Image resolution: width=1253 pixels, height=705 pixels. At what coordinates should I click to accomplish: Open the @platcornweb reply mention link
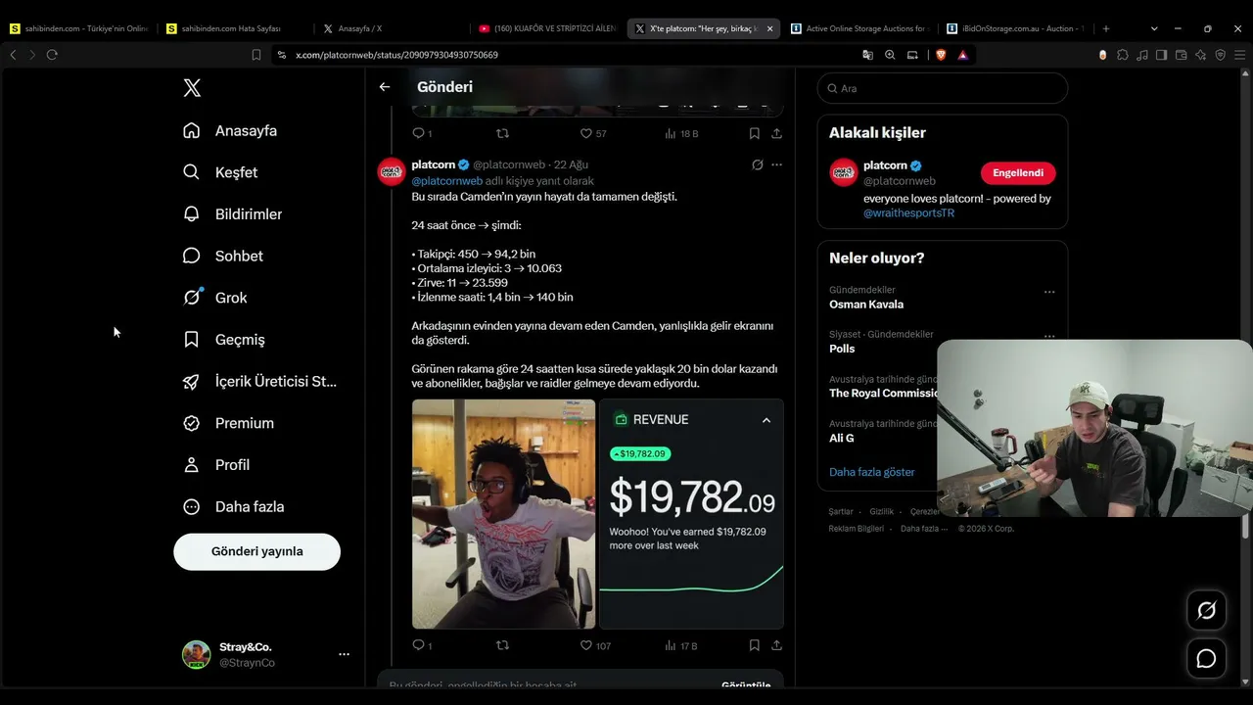pos(446,181)
